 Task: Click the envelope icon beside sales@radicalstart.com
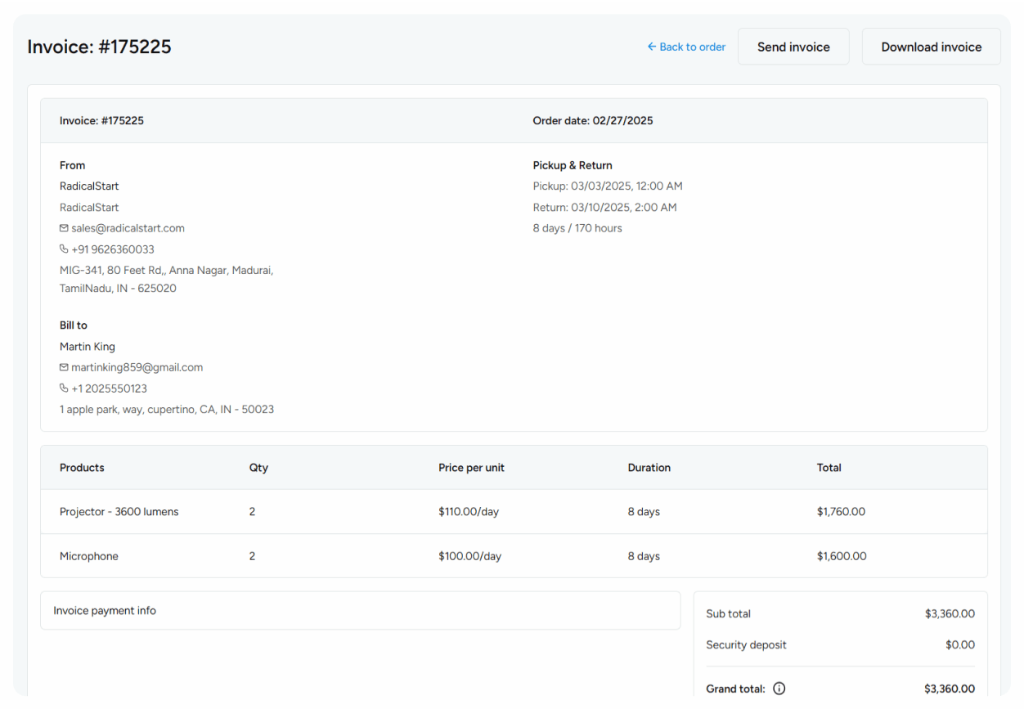pyautogui.click(x=64, y=228)
